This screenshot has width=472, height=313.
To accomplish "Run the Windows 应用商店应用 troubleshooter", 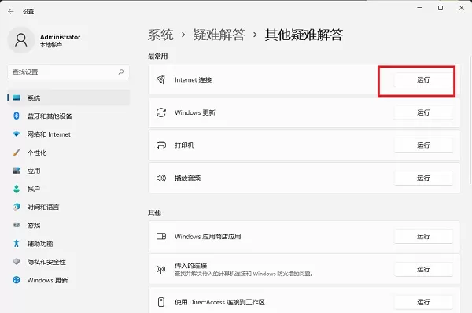I will click(x=423, y=237).
